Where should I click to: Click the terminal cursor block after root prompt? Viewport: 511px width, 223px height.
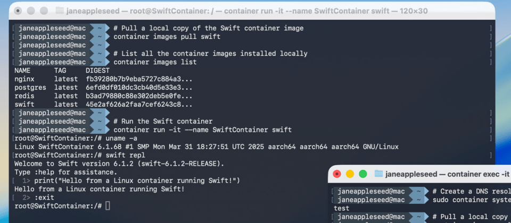108,206
